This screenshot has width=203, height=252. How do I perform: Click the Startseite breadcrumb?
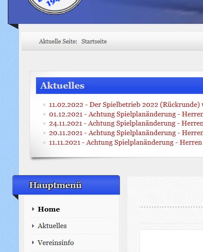point(94,41)
